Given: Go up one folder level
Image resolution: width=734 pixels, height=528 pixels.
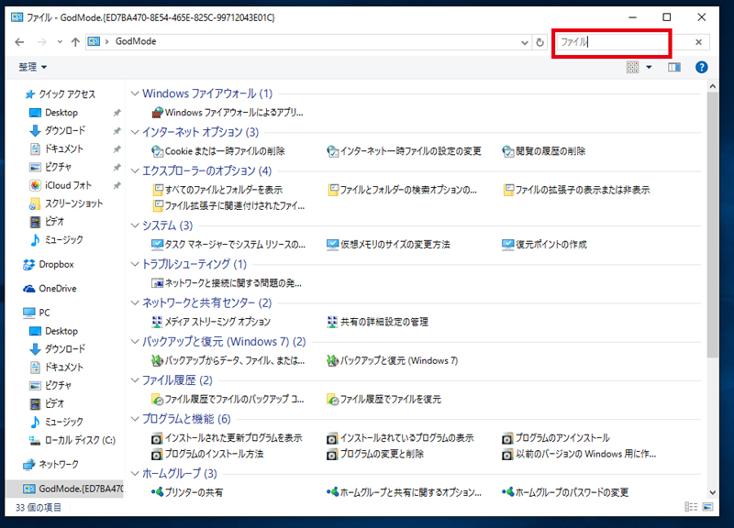Looking at the screenshot, I should point(75,42).
